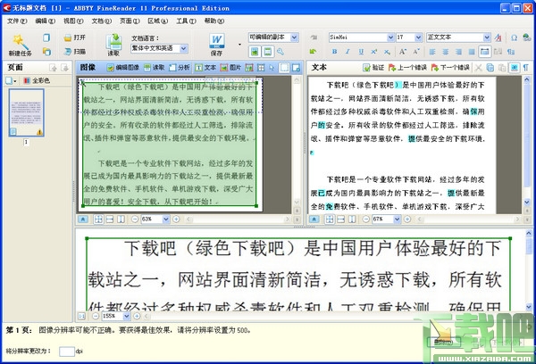Click the 下一个错误 next error button
Viewport: 536px width, 364px height.
[x=450, y=68]
